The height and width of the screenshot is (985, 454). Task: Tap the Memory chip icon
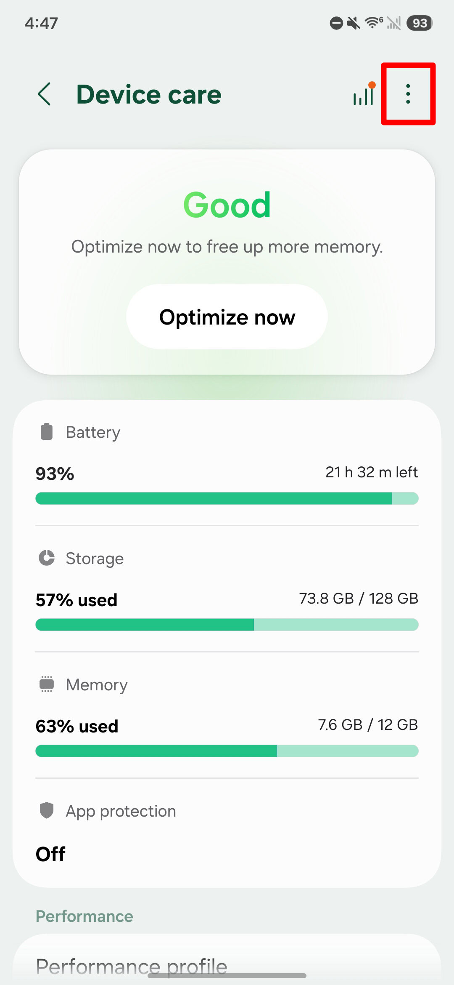pyautogui.click(x=47, y=684)
